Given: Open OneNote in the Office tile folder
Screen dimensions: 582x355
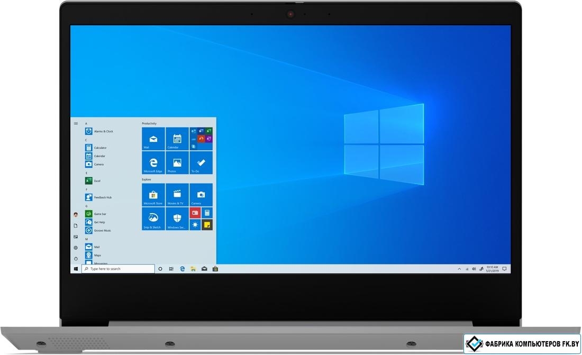Looking at the screenshot, I should pos(208,139).
